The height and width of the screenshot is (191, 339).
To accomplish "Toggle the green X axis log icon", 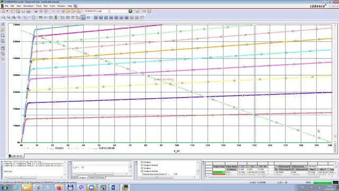I will (x=56, y=18).
